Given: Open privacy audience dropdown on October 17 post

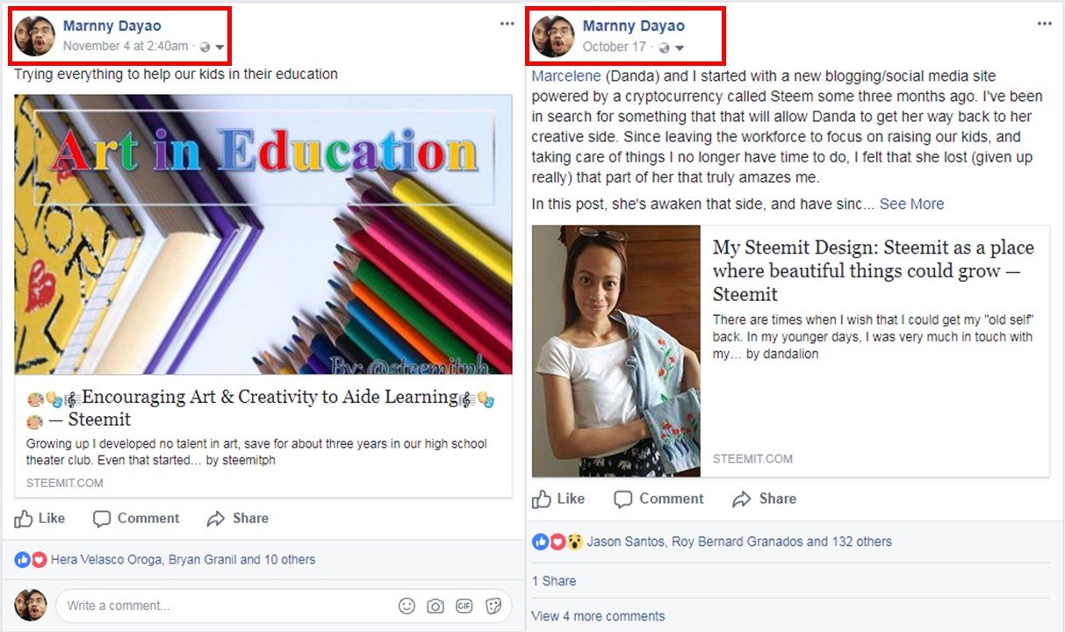Looking at the screenshot, I should click(679, 47).
